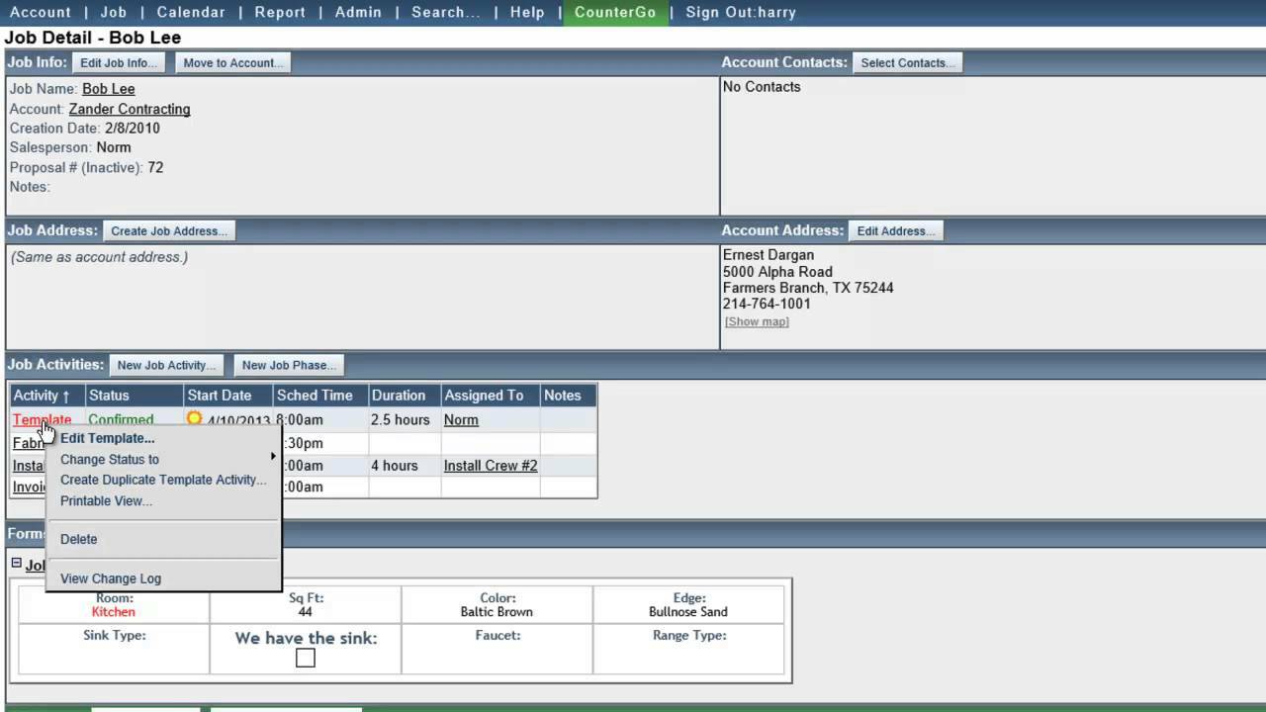1266x712 pixels.
Task: Open the CounterGo tab in navigation
Action: click(x=615, y=13)
